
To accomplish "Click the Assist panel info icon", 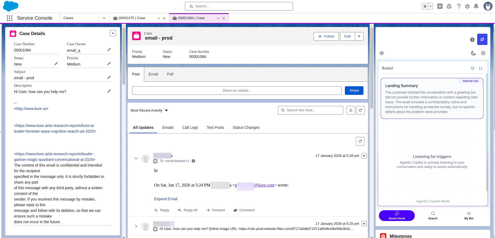I will (472, 40).
